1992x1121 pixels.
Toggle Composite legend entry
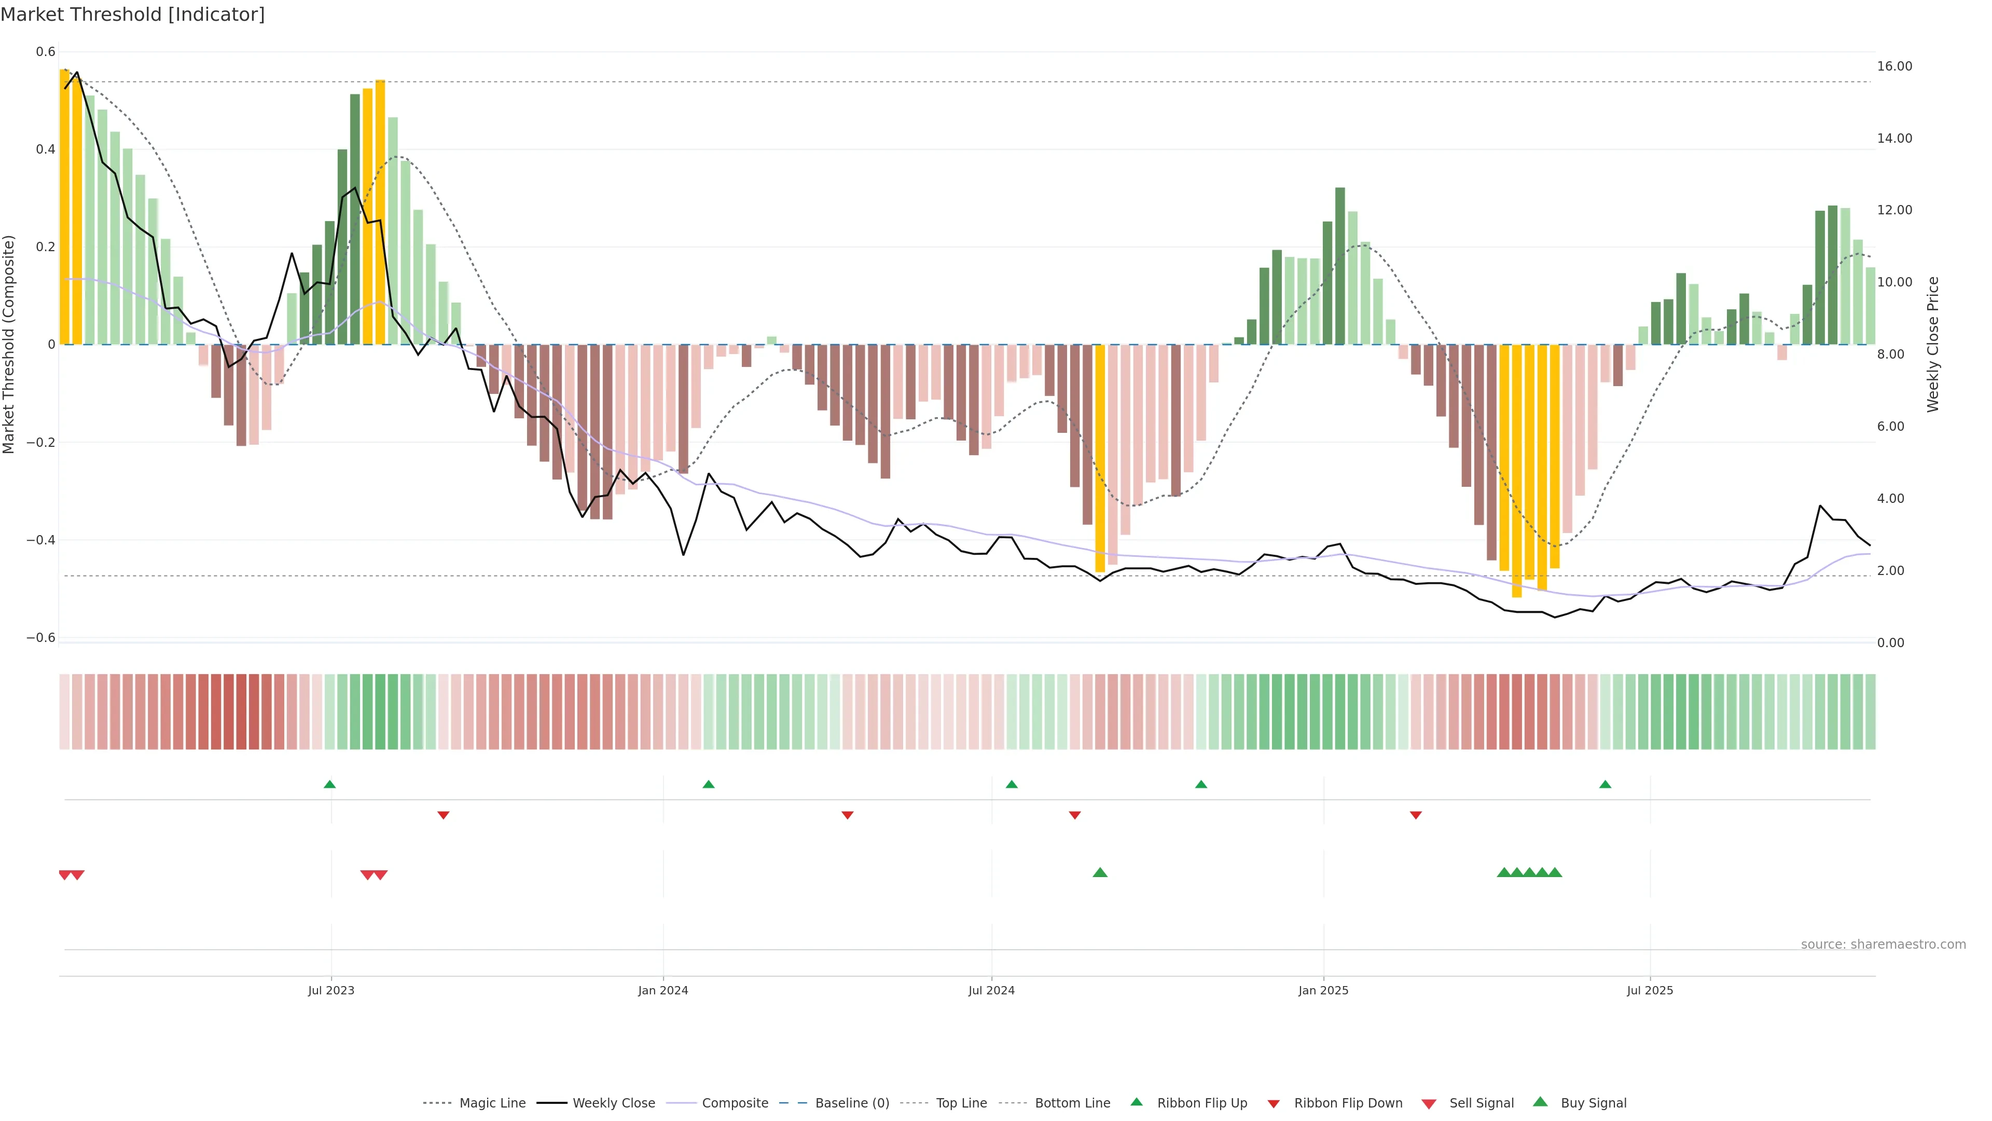pyautogui.click(x=735, y=1103)
